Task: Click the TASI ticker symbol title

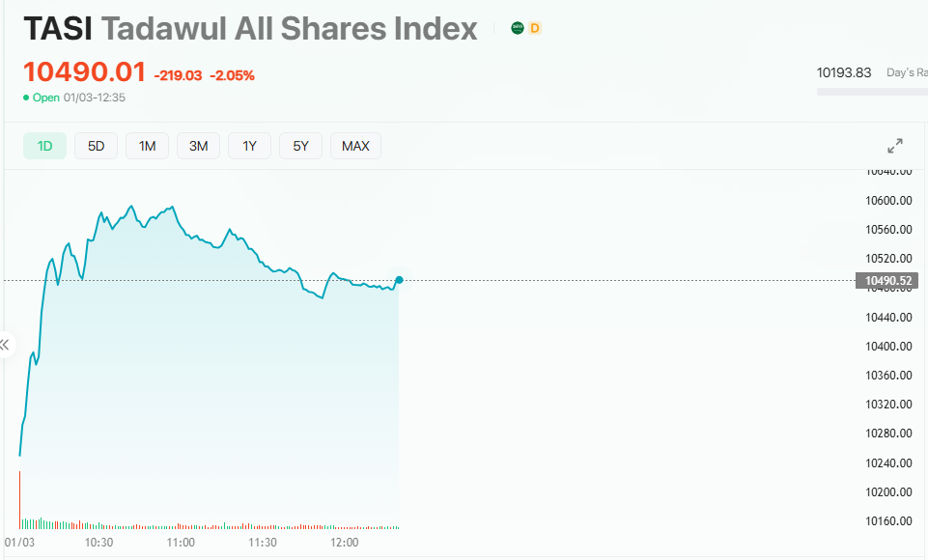Action: click(x=58, y=29)
